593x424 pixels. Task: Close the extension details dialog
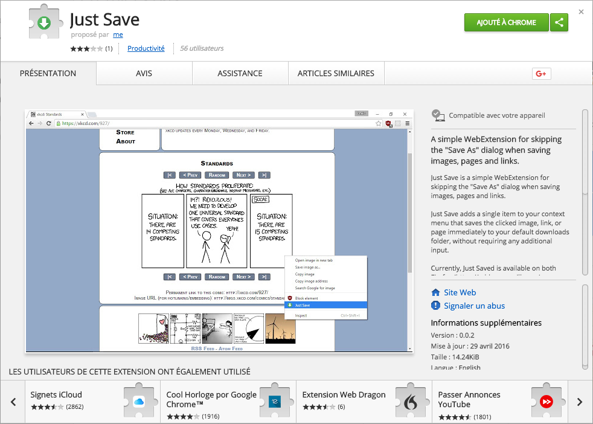(x=582, y=11)
